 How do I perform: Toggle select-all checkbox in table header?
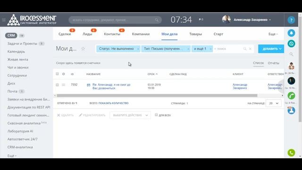[x=57, y=74]
